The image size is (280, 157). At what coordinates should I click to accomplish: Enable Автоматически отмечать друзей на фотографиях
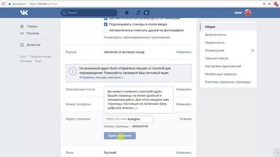click(106, 31)
